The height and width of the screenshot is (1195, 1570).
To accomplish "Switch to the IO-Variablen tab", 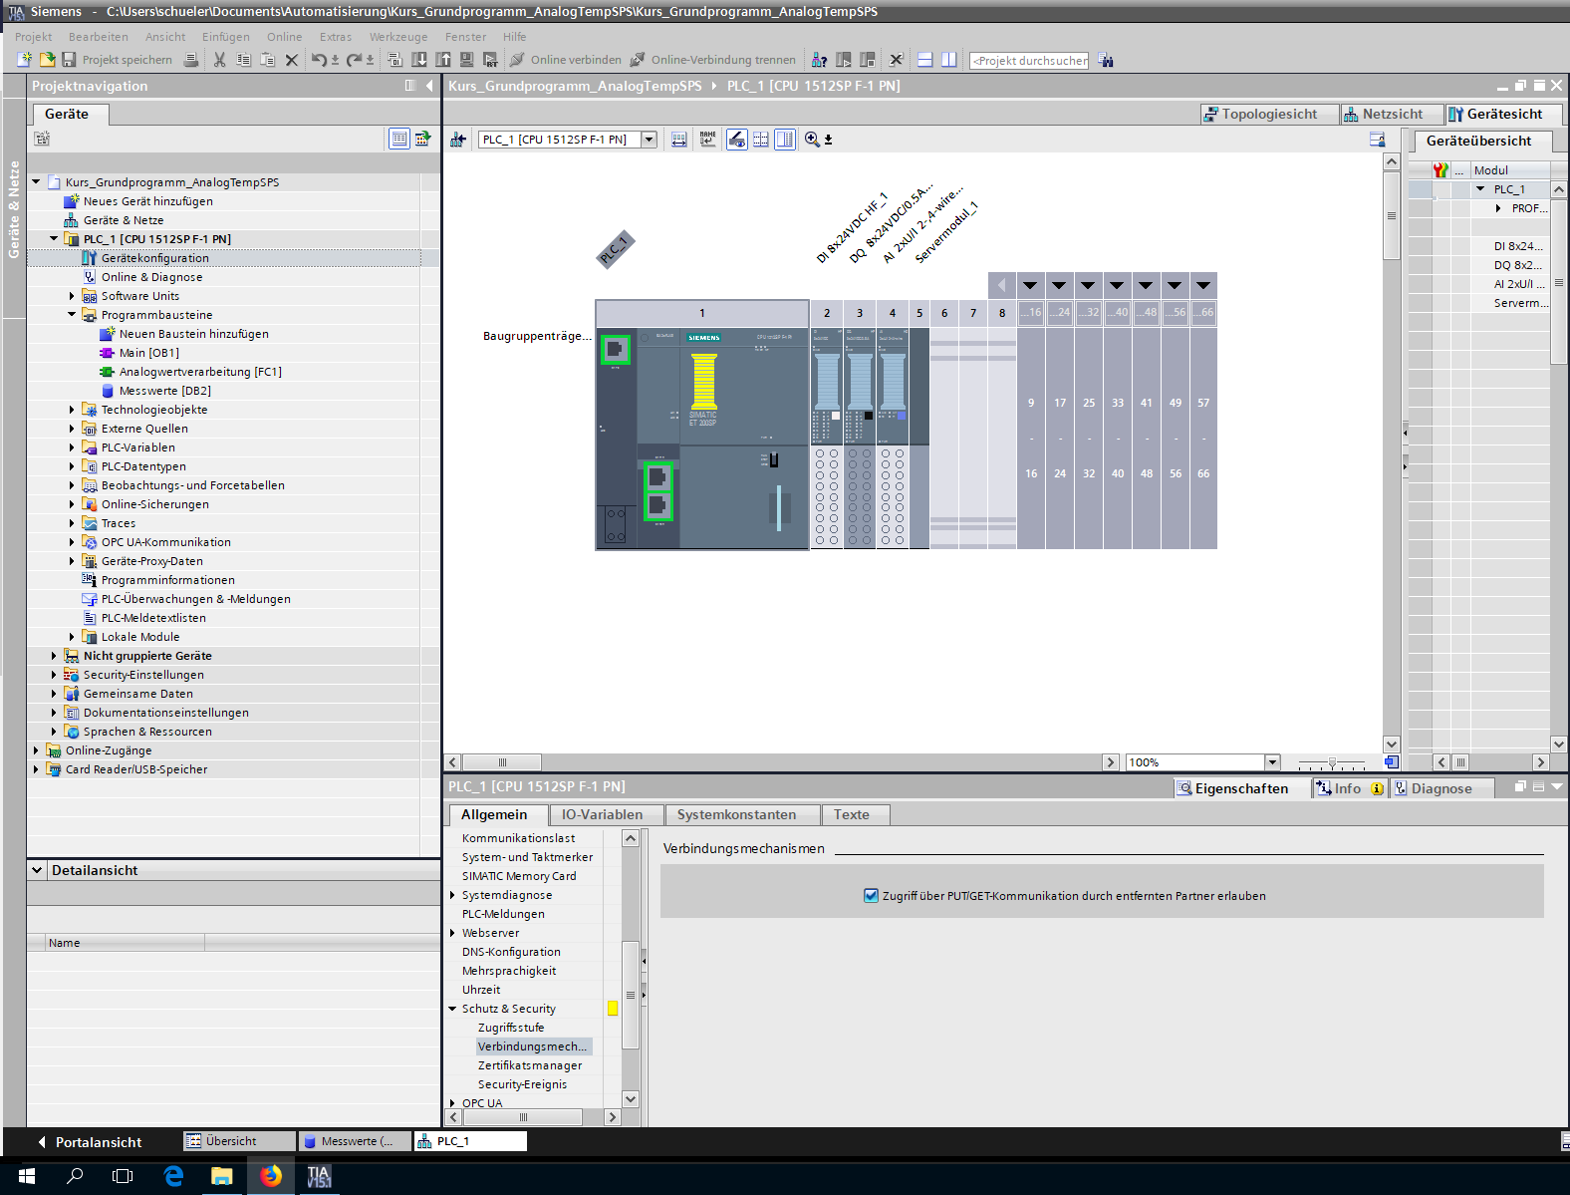I will click(602, 814).
